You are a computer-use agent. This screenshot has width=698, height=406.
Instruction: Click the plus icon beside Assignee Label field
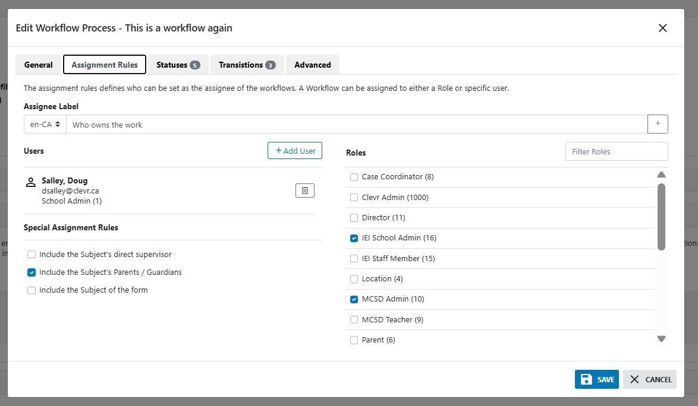coord(658,124)
